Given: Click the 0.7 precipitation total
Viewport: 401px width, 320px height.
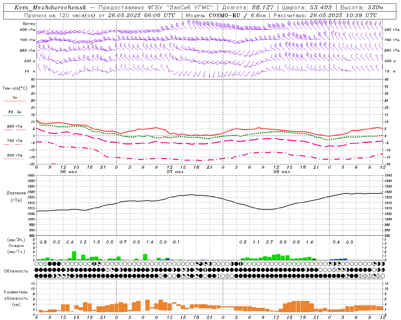Looking at the screenshot, I should (123, 242).
